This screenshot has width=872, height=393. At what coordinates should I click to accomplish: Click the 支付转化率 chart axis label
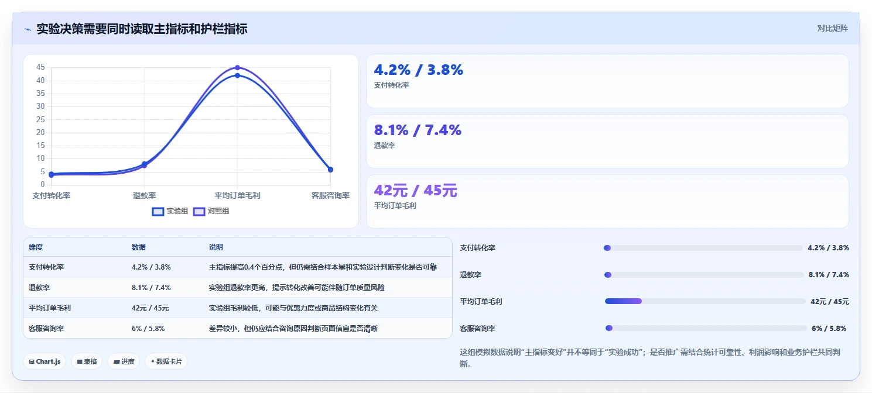[x=52, y=195]
